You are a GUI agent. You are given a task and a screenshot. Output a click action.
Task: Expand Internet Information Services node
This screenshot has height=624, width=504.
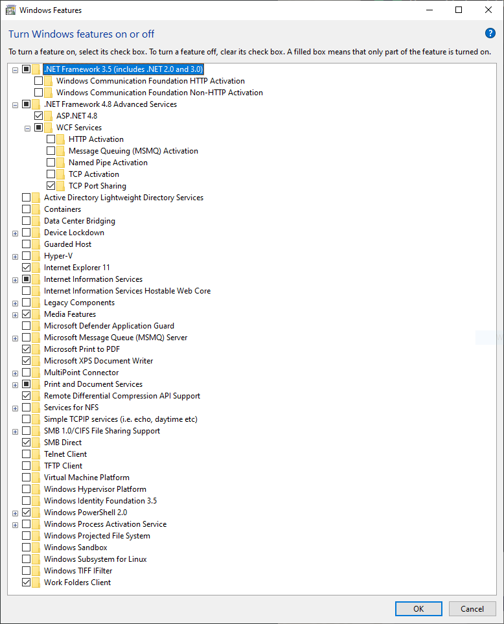[15, 280]
